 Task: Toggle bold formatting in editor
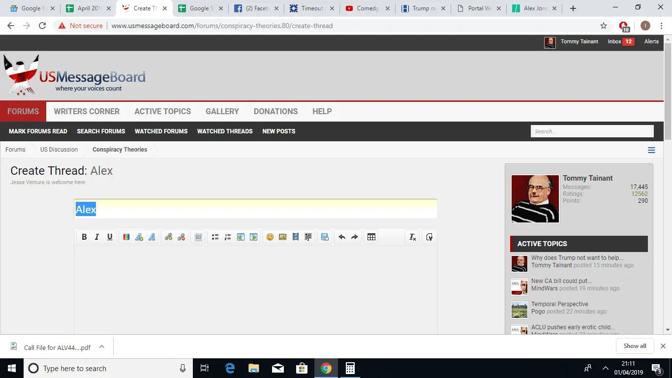point(84,237)
